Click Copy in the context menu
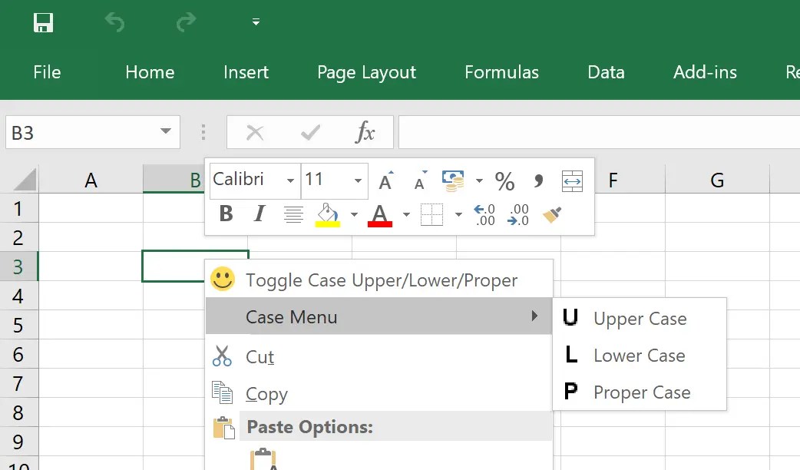Viewport: 800px width, 470px height. point(266,393)
